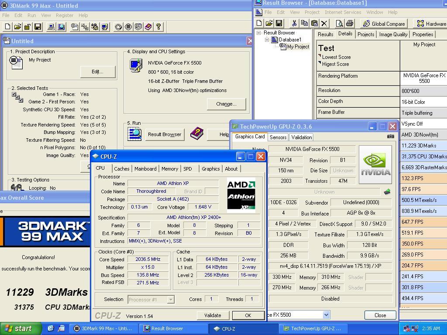Click Close button in GPU-Z
Screen dimensions: 447x335
[380, 315]
